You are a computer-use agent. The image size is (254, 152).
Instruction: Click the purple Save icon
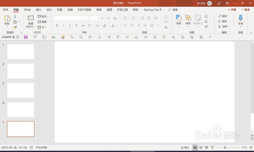click(26, 37)
